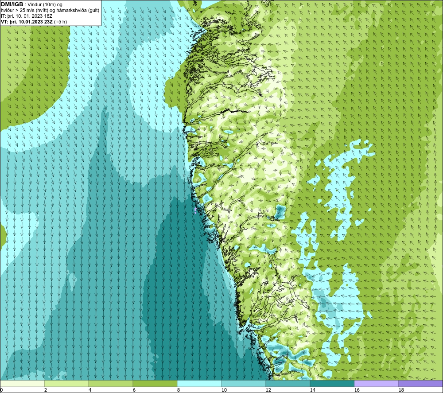Image resolution: width=443 pixels, height=393 pixels.
Task: Select the 4–6 m/s green color swatch
Action: [x=111, y=383]
